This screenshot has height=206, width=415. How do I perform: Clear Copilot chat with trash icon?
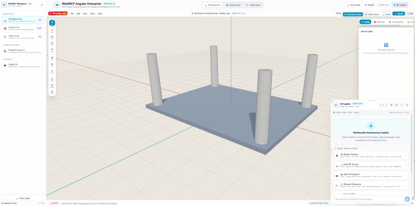(x=391, y=105)
